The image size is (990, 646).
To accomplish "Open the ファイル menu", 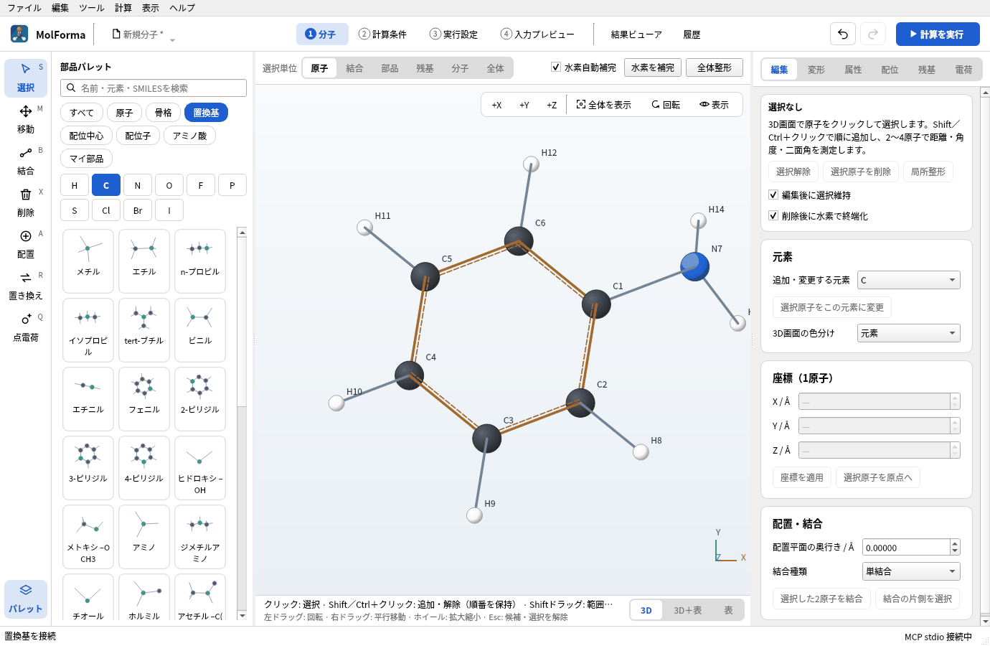I will 24,8.
